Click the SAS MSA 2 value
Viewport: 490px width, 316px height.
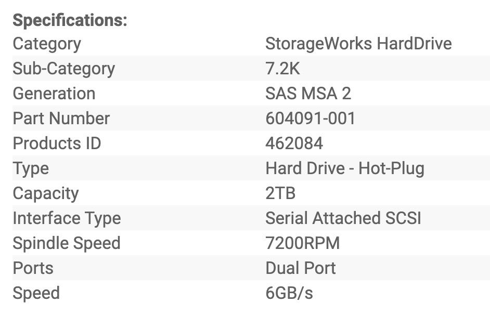tap(308, 94)
